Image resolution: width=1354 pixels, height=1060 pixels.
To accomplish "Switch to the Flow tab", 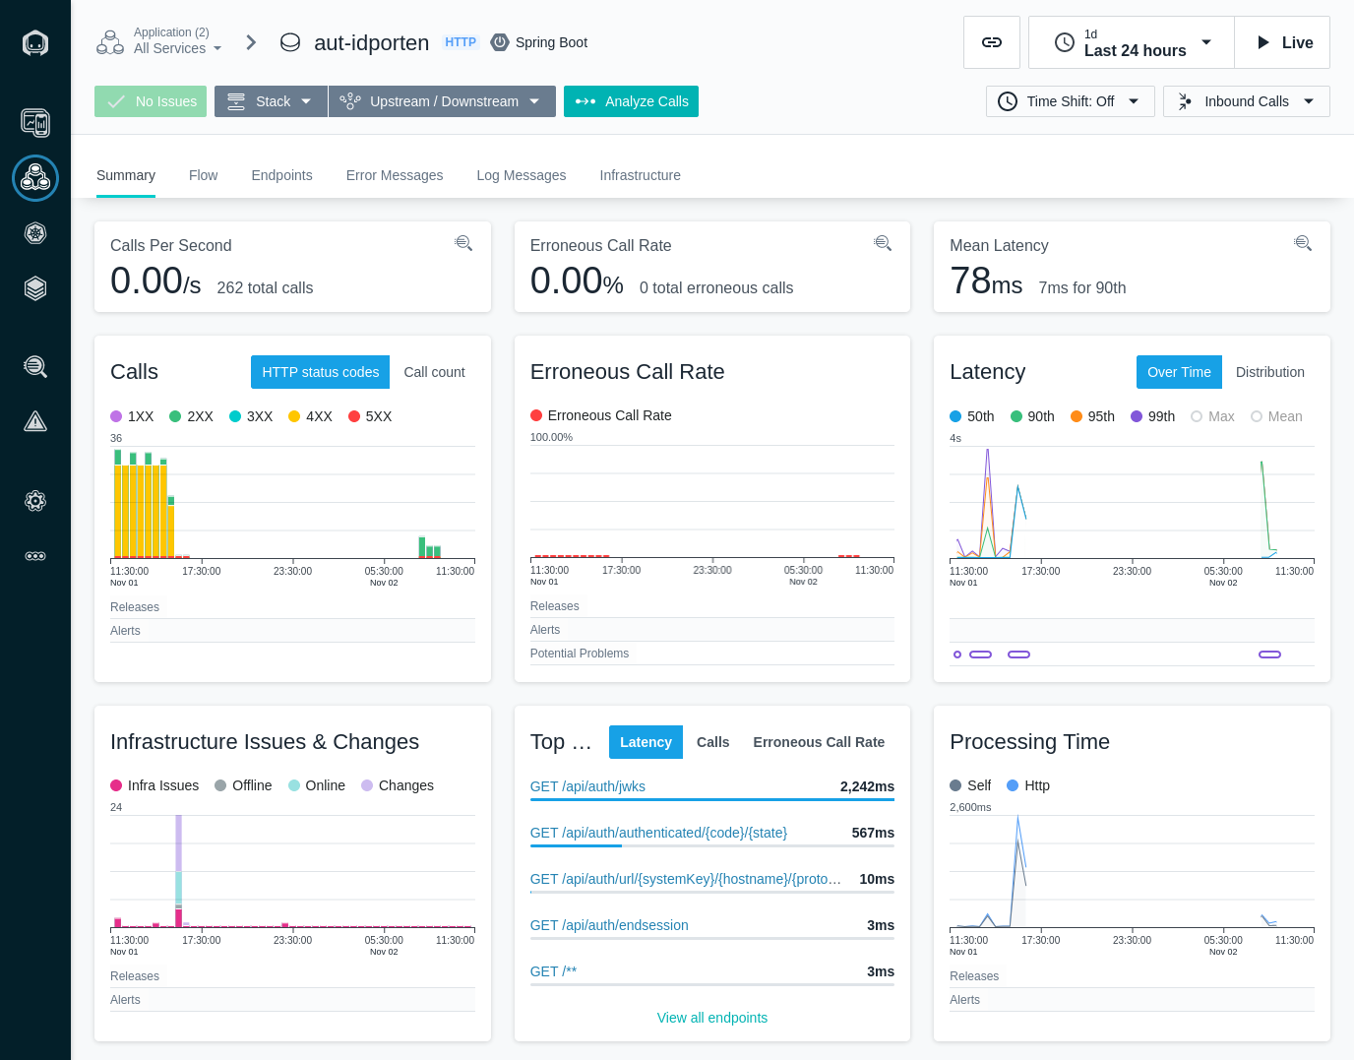I will [203, 175].
